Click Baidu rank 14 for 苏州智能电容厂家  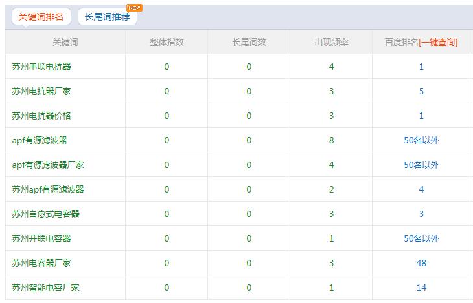click(x=421, y=287)
